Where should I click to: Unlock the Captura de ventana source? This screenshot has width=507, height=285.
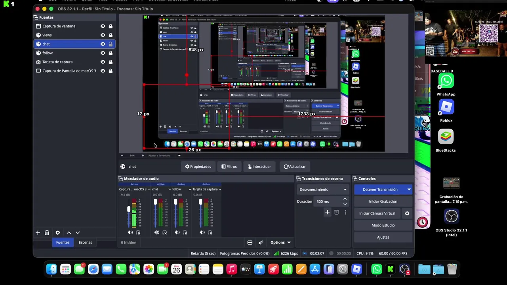pos(111,26)
